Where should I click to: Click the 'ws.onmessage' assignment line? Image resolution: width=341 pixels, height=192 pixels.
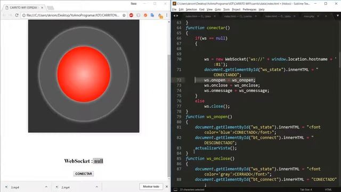pyautogui.click(x=237, y=91)
